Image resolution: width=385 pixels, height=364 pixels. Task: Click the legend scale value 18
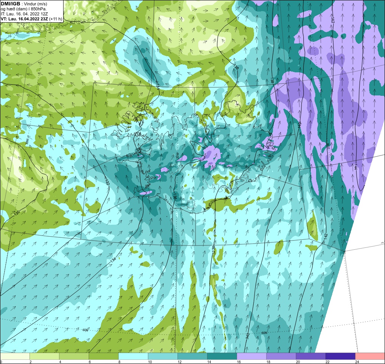(268, 362)
